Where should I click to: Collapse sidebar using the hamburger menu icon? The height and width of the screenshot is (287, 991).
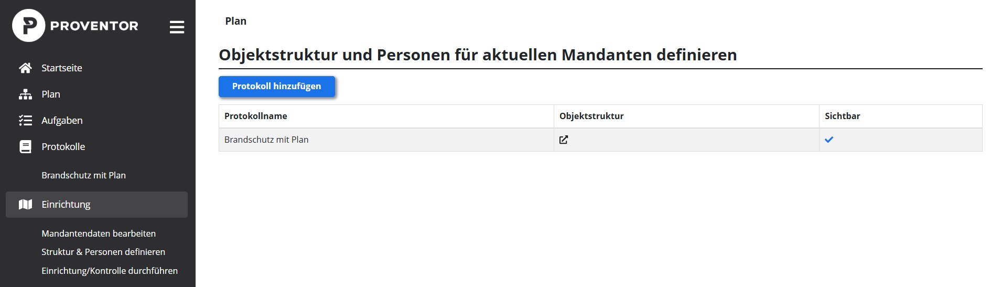pos(177,27)
